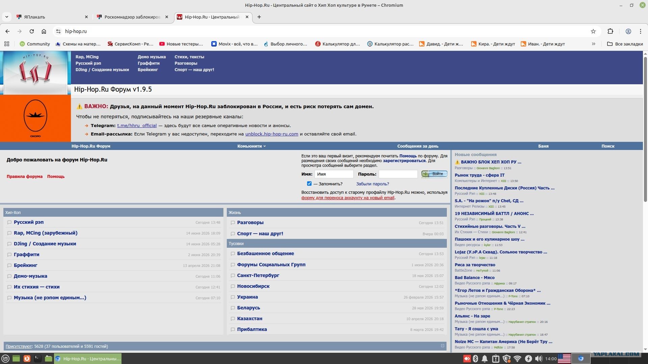Open the Русский рэп forum section

coord(29,222)
